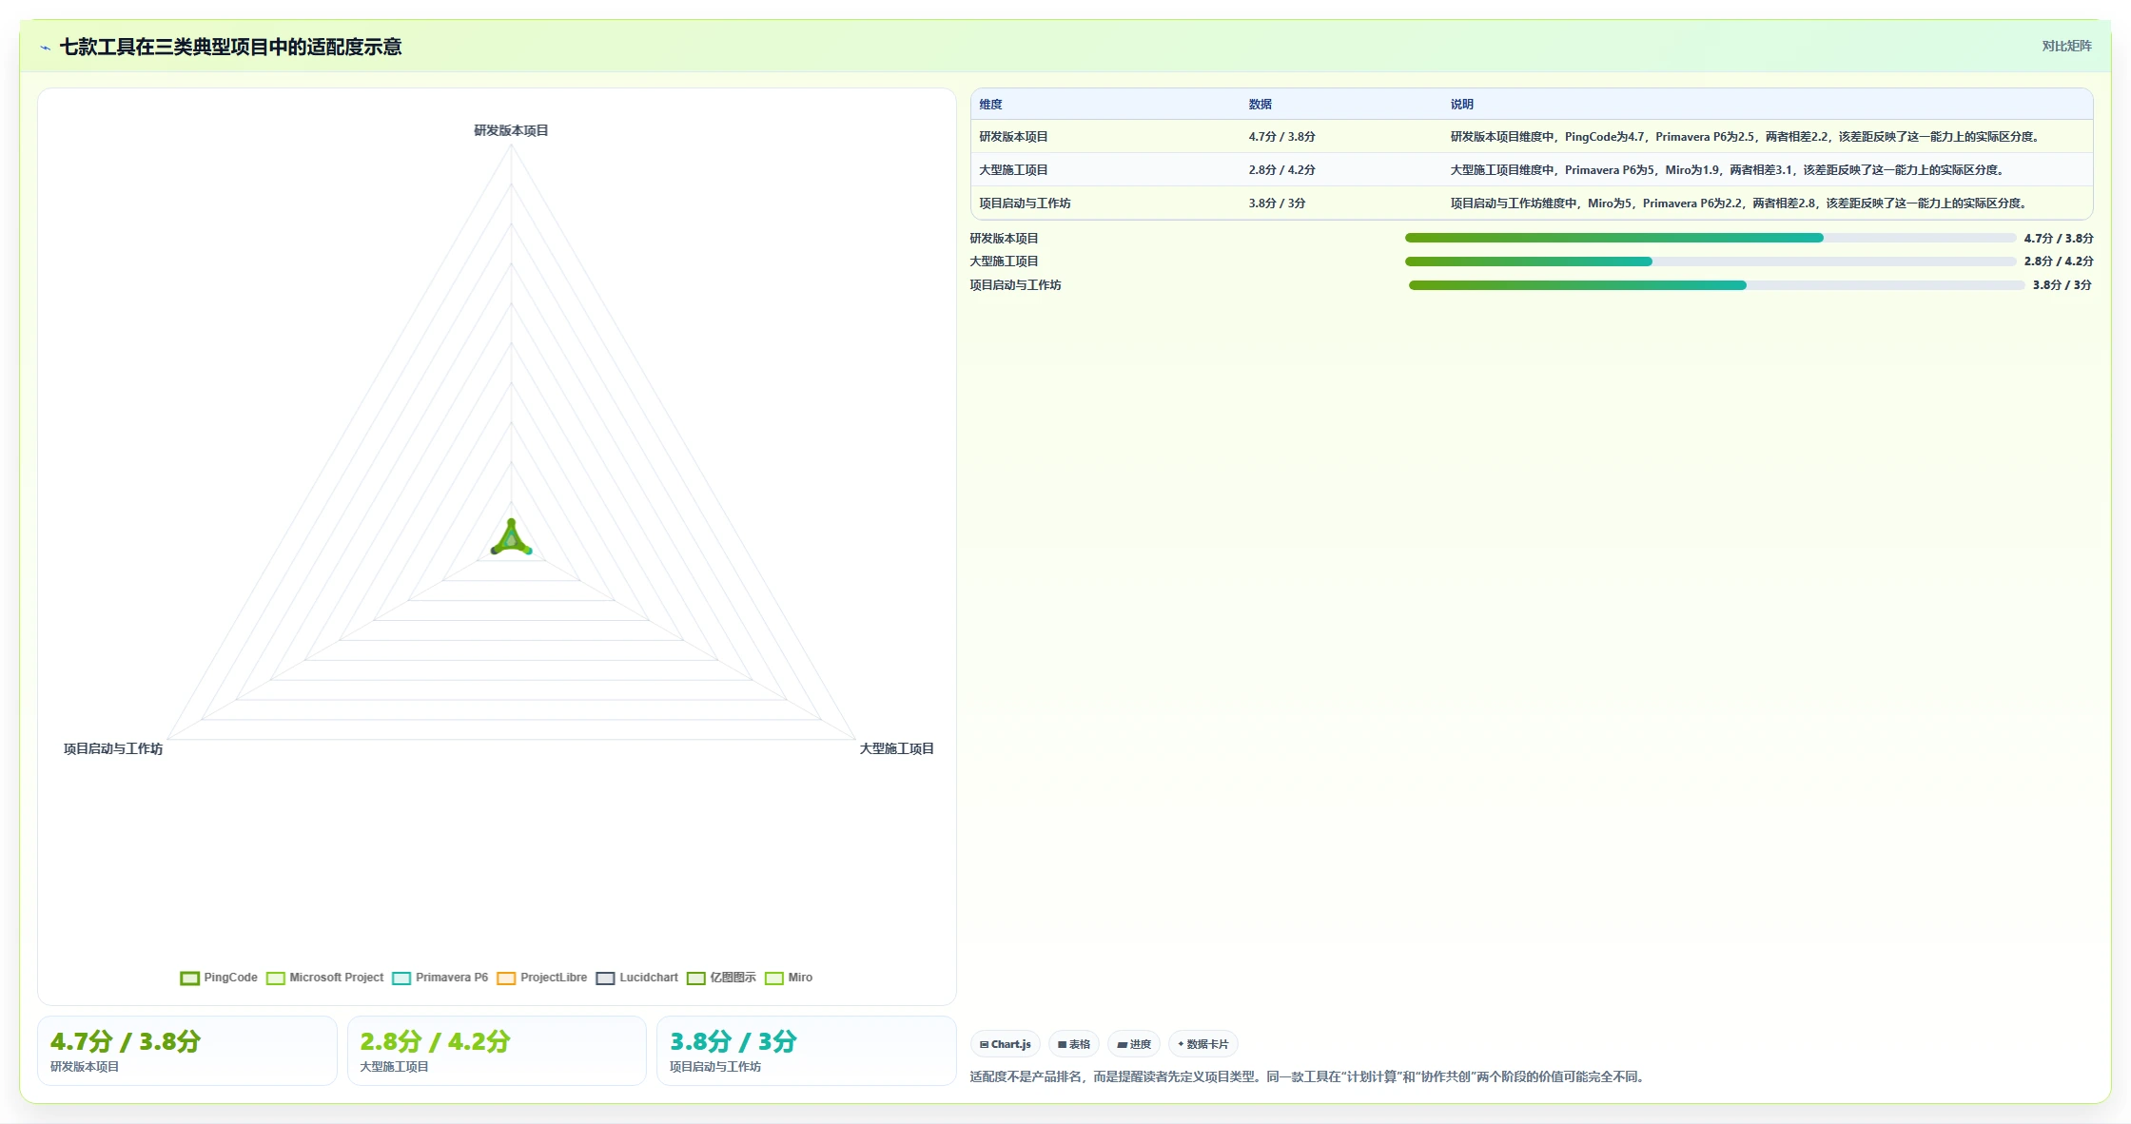Click 项目启动与工作坊 table row cell
Image resolution: width=2131 pixels, height=1124 pixels.
click(x=1025, y=203)
